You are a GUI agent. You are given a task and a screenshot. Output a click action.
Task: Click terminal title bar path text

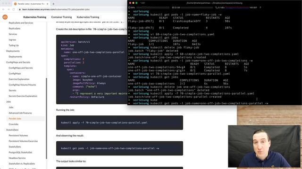tap(214, 3)
